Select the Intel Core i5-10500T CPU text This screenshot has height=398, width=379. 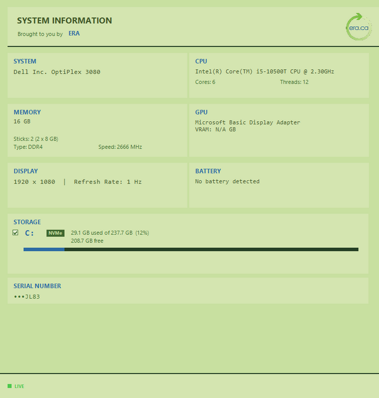coord(264,72)
